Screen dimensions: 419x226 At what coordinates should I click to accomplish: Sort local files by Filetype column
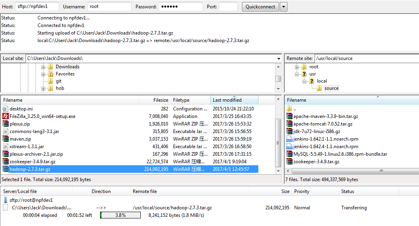(x=191, y=100)
